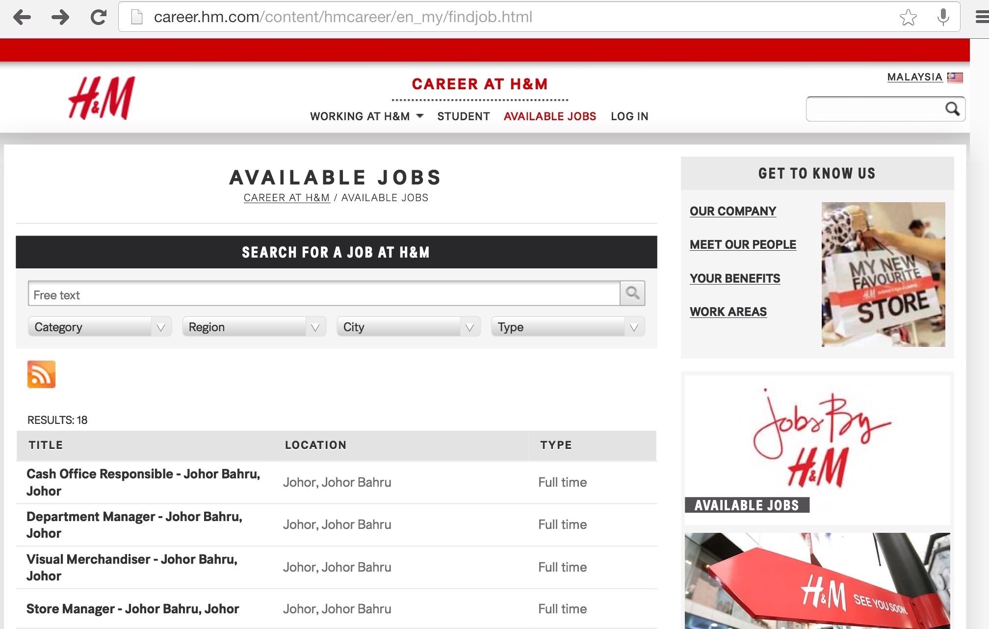Reload the page with the refresh icon
Image resolution: width=989 pixels, height=629 pixels.
click(99, 17)
